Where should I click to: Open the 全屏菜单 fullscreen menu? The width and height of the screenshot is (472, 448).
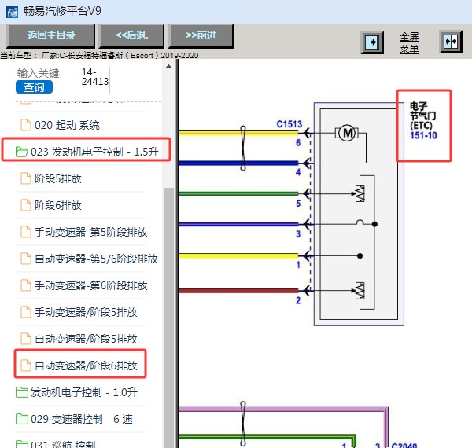(409, 42)
